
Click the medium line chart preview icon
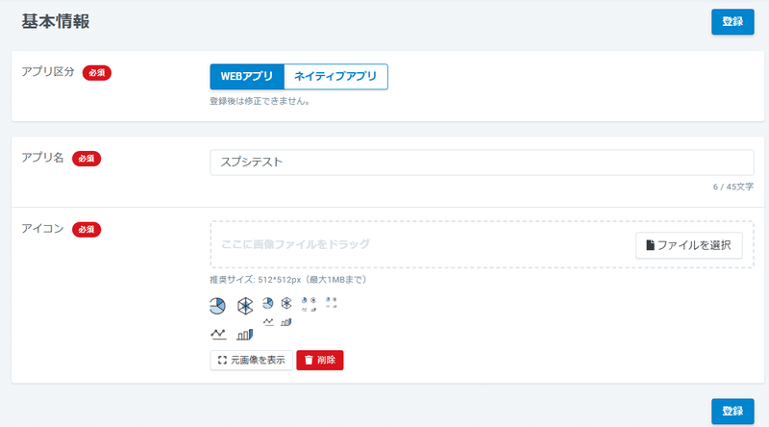tap(268, 322)
